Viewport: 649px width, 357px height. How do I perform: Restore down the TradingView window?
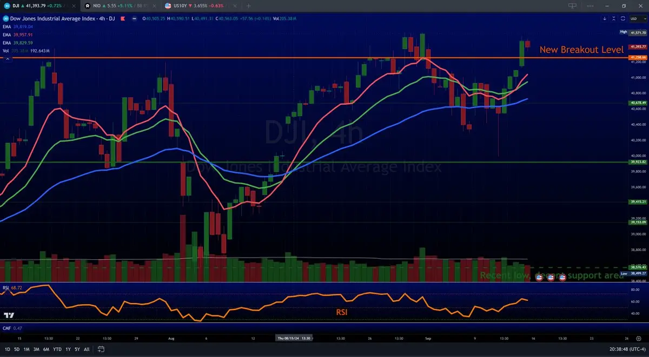click(x=624, y=5)
